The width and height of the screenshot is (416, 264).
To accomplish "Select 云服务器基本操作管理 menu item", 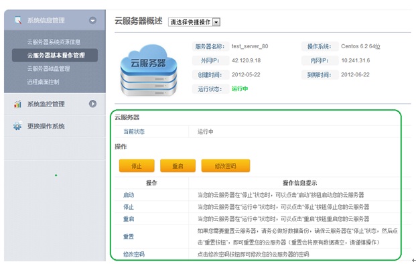I will (x=55, y=55).
